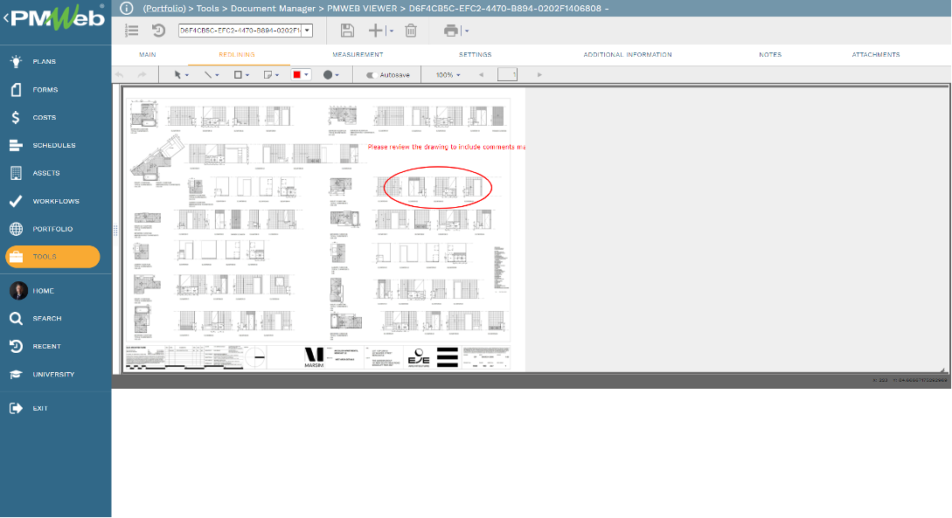
Task: Open the Workflows module
Action: 56,201
